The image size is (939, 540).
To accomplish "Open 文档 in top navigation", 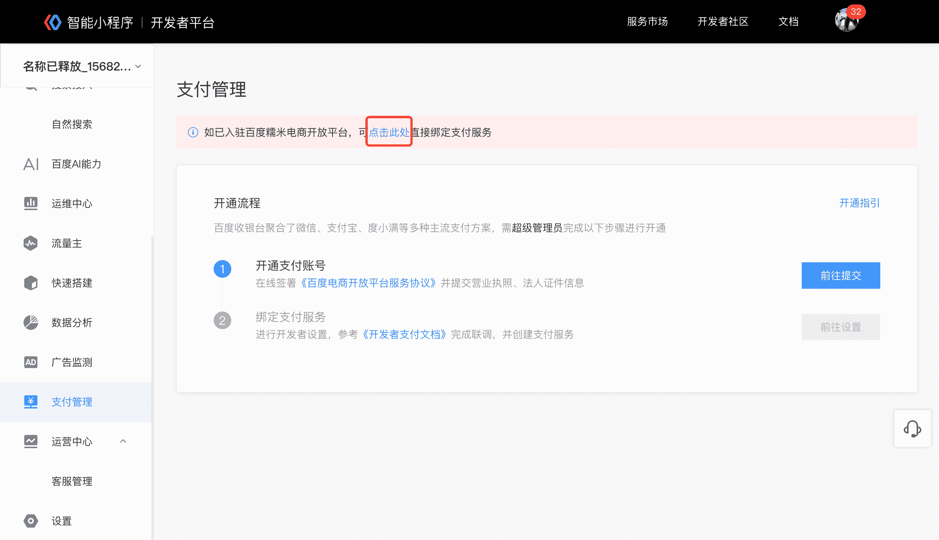I will (788, 22).
